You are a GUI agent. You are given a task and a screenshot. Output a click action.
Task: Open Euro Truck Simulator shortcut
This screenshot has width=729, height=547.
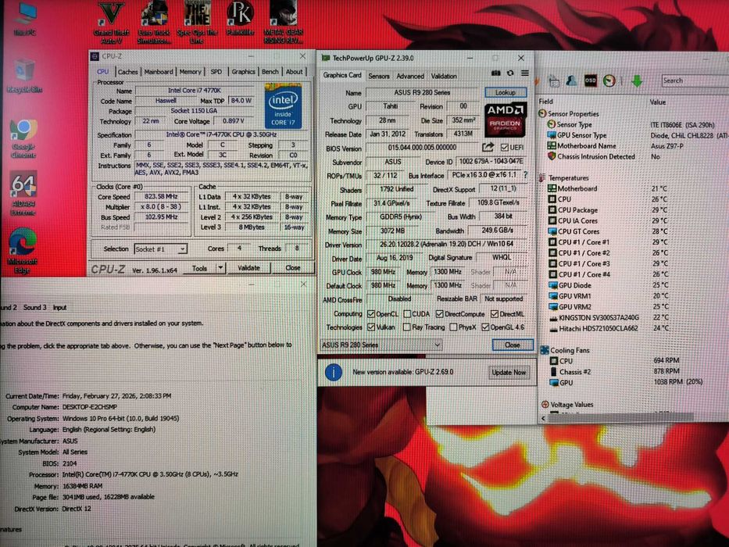pos(154,23)
